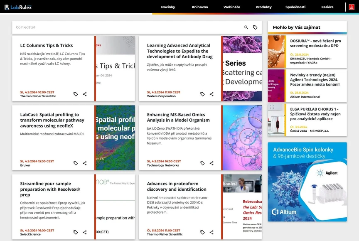Click tag icon on LabCast Spatial profiling card

point(76,163)
